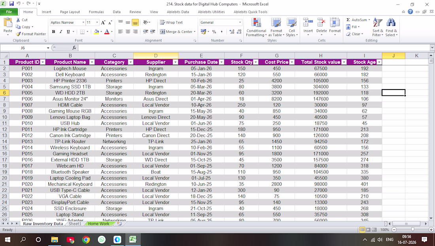Viewport: 435px width, 246px height.
Task: Open the Sheet1 worksheet tab
Action: coord(75,224)
